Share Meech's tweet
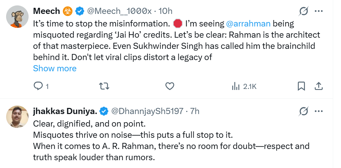341x168 pixels. pos(319,87)
